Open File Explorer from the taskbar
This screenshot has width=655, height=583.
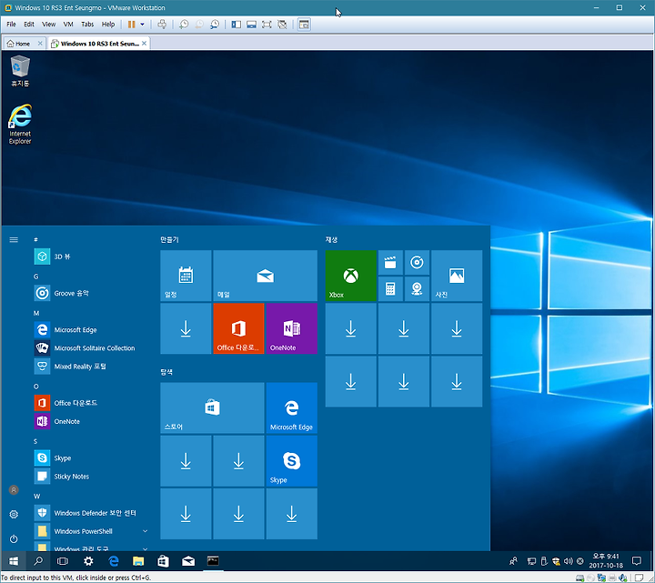tap(138, 561)
